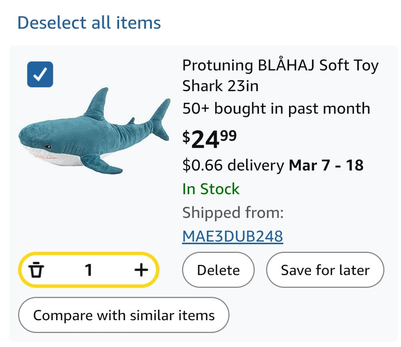Click the green In Stock label
Viewport: 401px width, 347px height.
(211, 189)
